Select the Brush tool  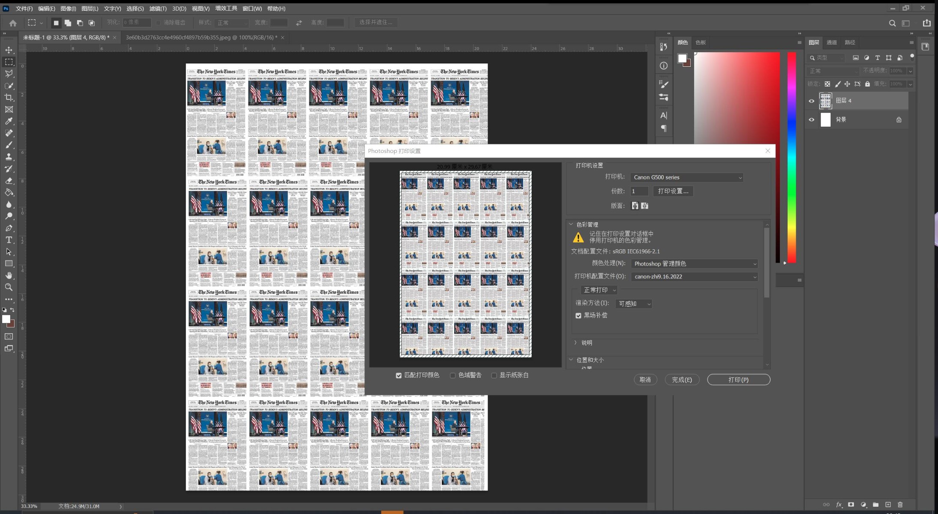[x=9, y=145]
